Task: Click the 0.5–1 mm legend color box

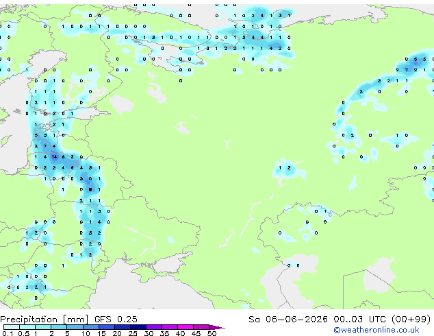Action: click(x=27, y=327)
